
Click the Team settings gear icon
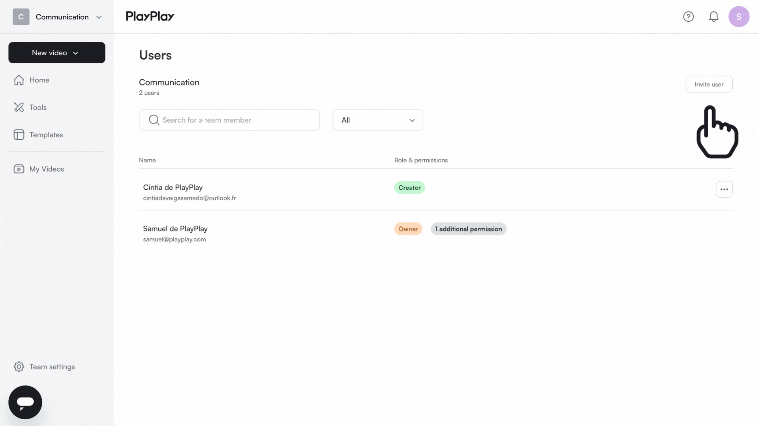pos(19,367)
